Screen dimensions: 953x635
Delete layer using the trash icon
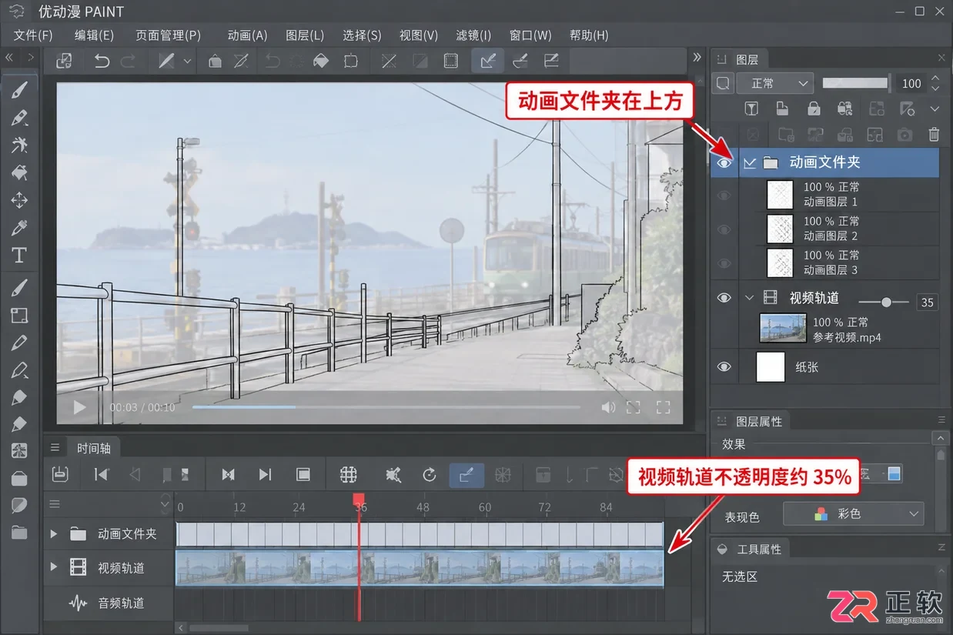click(934, 135)
